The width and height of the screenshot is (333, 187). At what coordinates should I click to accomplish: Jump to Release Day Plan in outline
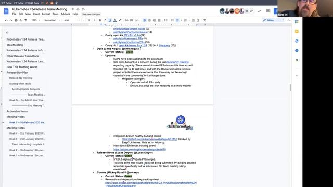point(17,73)
